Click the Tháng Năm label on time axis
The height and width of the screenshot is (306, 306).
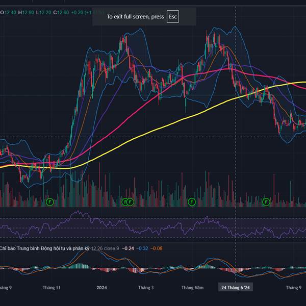coord(192,288)
